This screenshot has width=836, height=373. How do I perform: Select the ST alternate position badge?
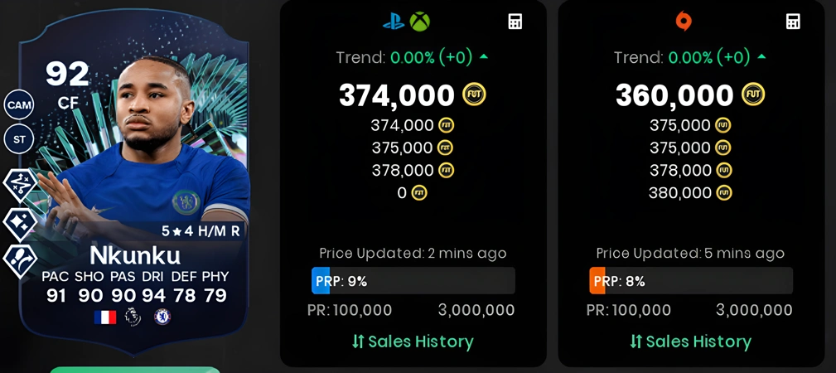tap(19, 140)
